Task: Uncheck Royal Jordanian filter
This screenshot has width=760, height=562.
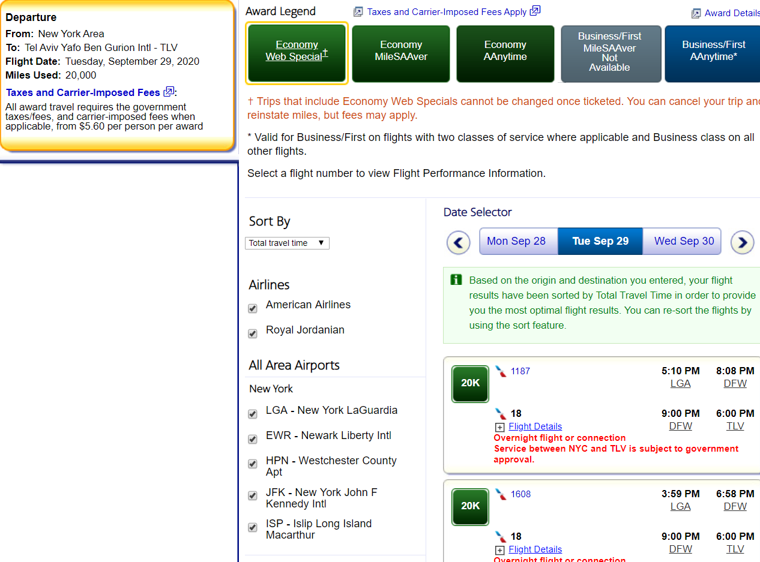Action: pyautogui.click(x=253, y=333)
